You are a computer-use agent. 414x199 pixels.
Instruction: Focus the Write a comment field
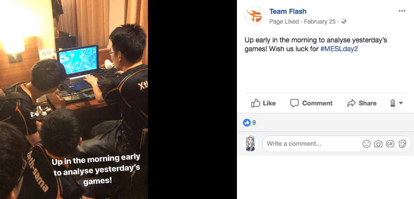[x=337, y=144]
